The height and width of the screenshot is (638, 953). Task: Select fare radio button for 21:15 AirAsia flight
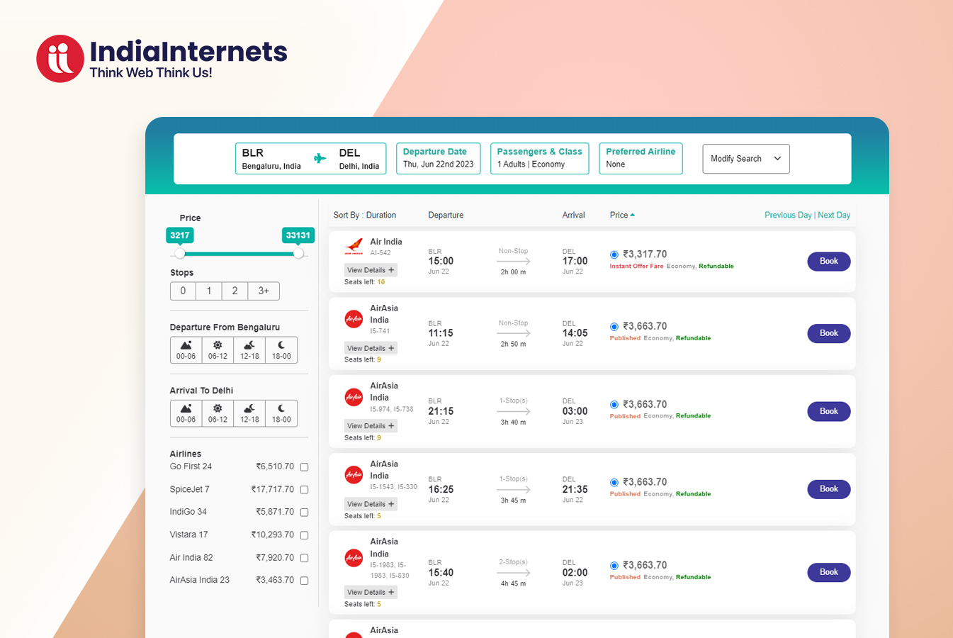tap(614, 405)
